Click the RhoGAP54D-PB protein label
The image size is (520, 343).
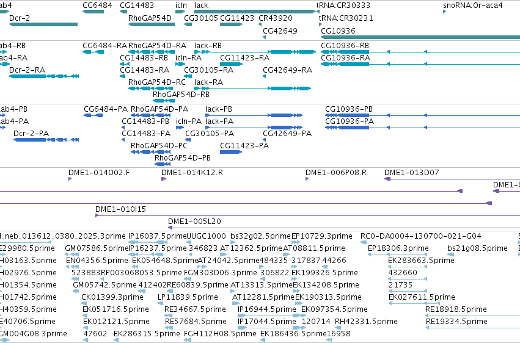183,158
